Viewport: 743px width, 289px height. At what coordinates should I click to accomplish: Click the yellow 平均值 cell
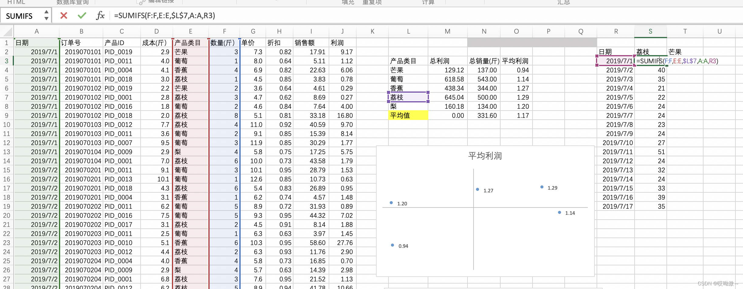(408, 115)
